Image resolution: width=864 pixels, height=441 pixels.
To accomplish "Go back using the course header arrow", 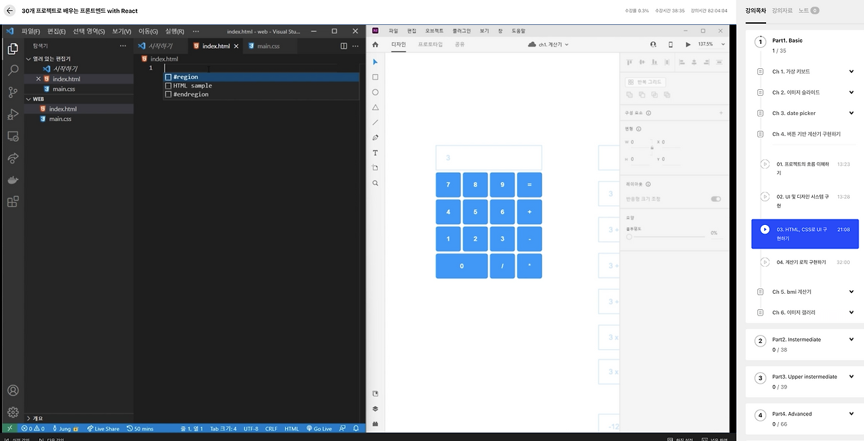I will 9,11.
